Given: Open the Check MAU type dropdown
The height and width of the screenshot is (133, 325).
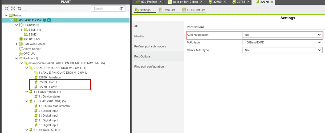Looking at the screenshot, I should (282, 50).
